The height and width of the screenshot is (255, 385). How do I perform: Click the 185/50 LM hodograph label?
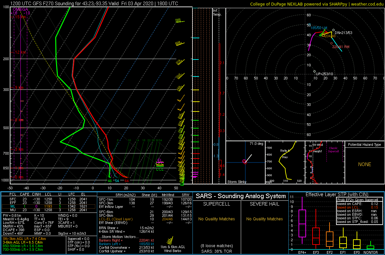point(319,28)
